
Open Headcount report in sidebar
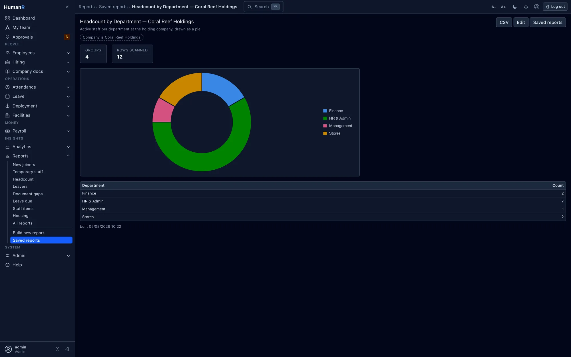23,179
